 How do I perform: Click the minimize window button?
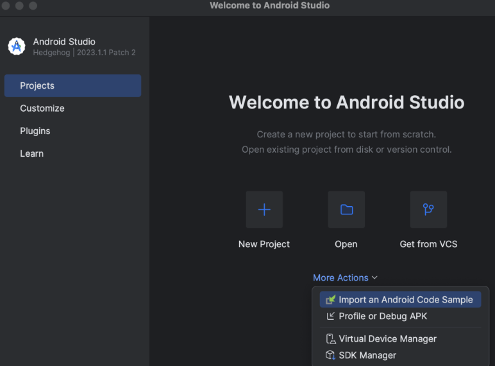click(19, 5)
